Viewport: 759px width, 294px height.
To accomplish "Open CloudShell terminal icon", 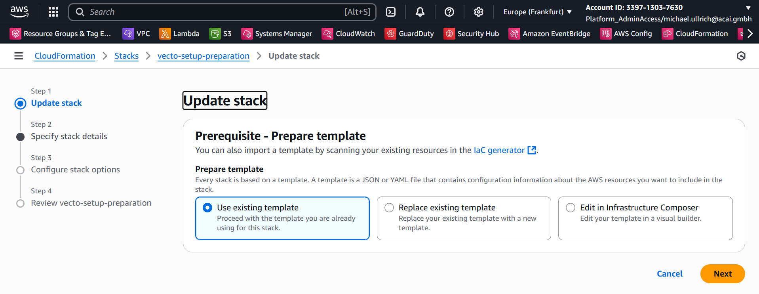I will pyautogui.click(x=391, y=12).
